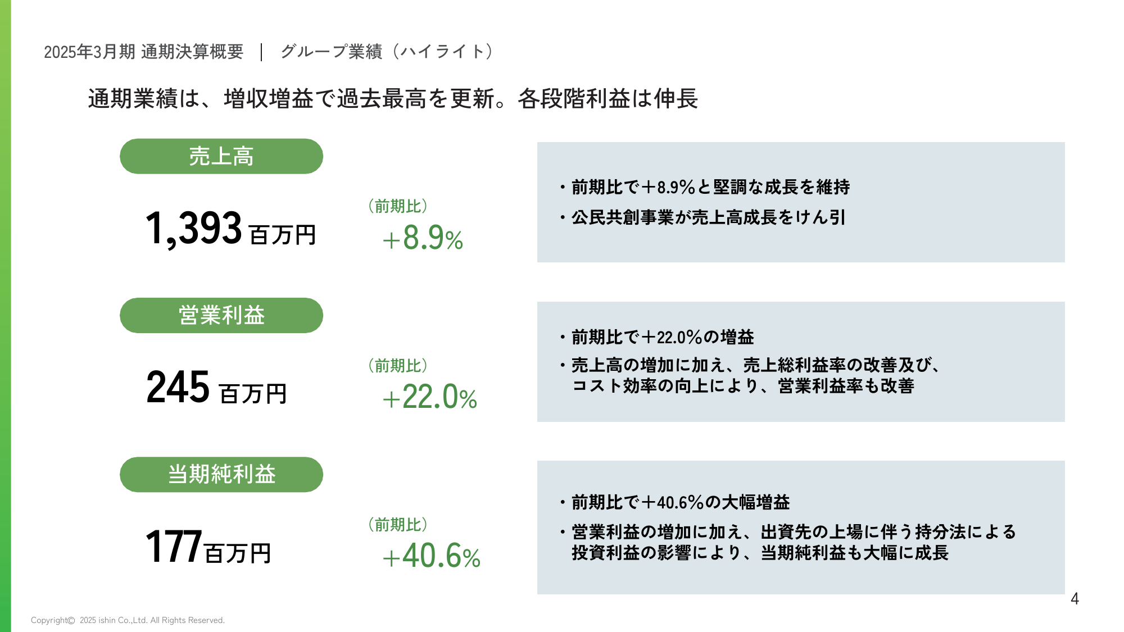1124x632 pixels.
Task: Click the bullet 前期比で+40.6%の大幅増益
Action: [674, 502]
